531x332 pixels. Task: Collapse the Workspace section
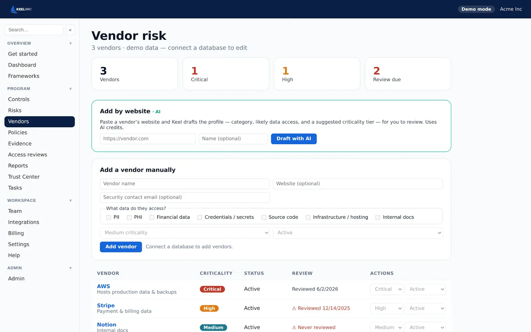click(70, 201)
